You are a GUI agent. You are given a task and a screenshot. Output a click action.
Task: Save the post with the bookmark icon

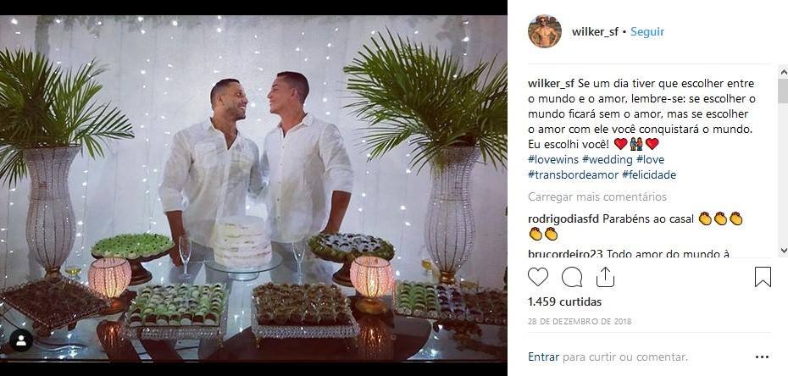click(763, 277)
